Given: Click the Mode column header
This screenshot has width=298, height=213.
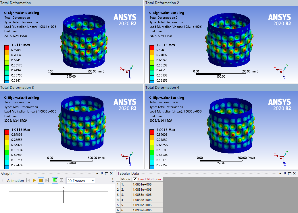Looking at the screenshot, I should [126, 179].
